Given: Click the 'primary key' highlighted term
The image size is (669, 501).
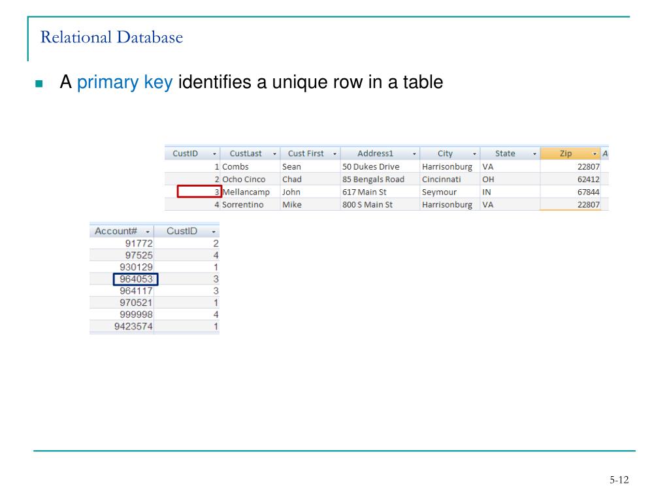Looking at the screenshot, I should 125,82.
